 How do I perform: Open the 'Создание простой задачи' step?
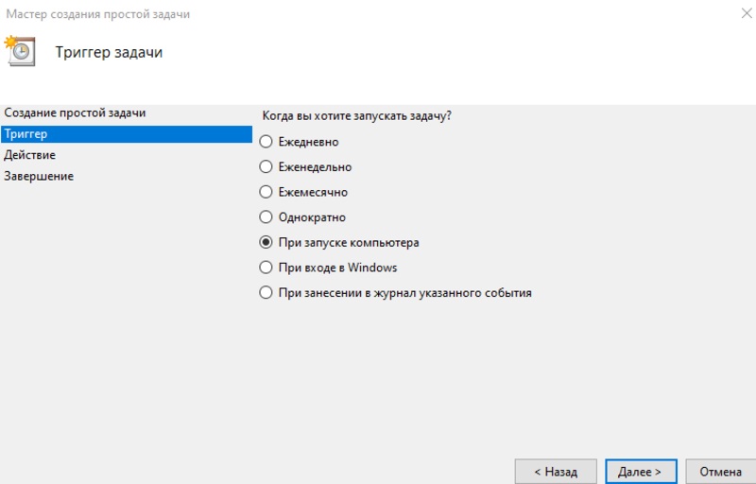(x=75, y=113)
